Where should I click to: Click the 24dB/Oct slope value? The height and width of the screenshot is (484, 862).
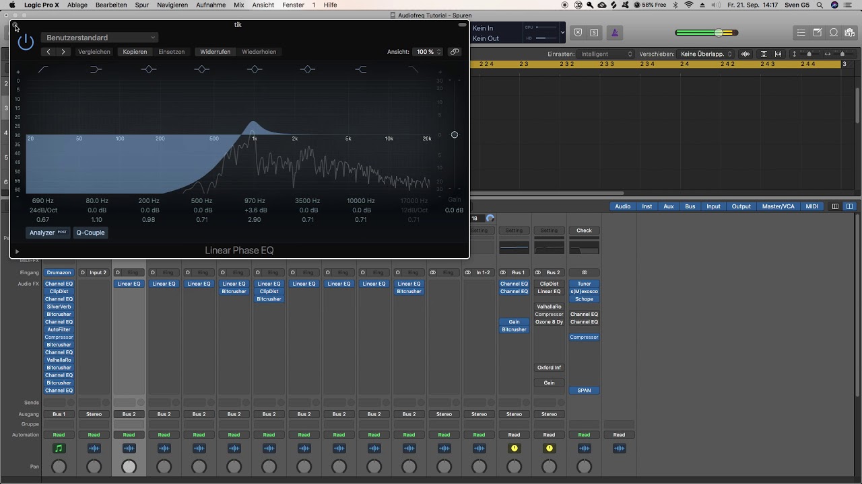pyautogui.click(x=43, y=210)
